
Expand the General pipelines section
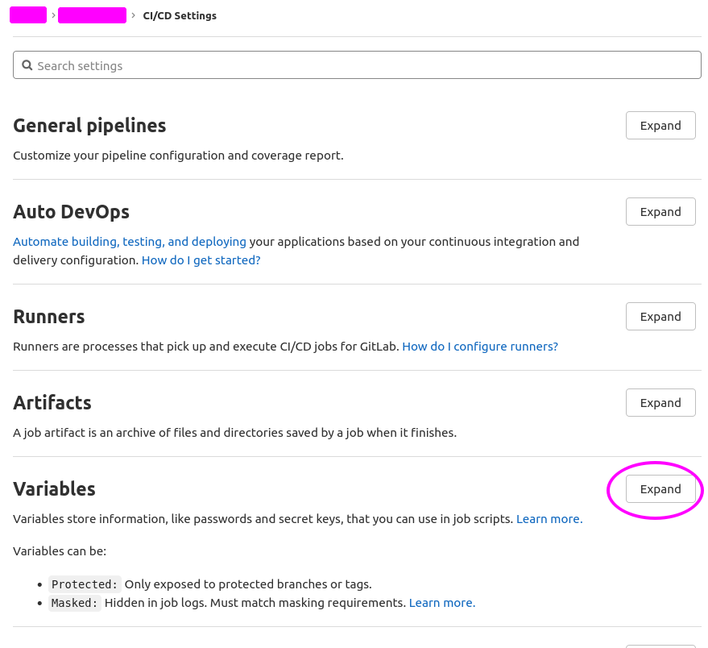660,126
